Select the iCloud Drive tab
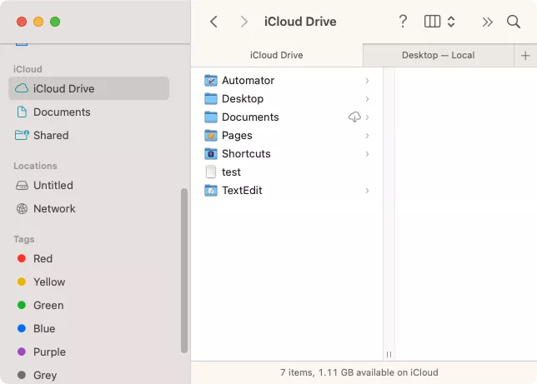Image resolution: width=537 pixels, height=384 pixels. tap(277, 55)
